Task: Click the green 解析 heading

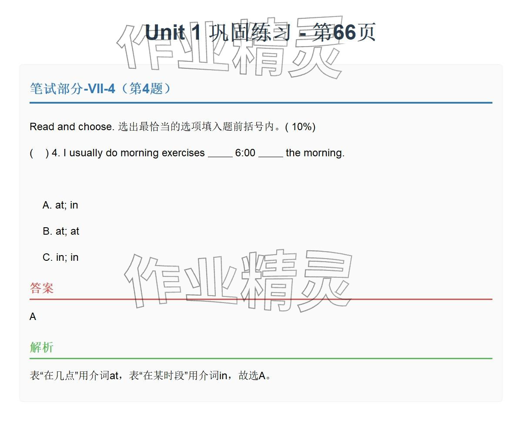Action: (x=42, y=347)
